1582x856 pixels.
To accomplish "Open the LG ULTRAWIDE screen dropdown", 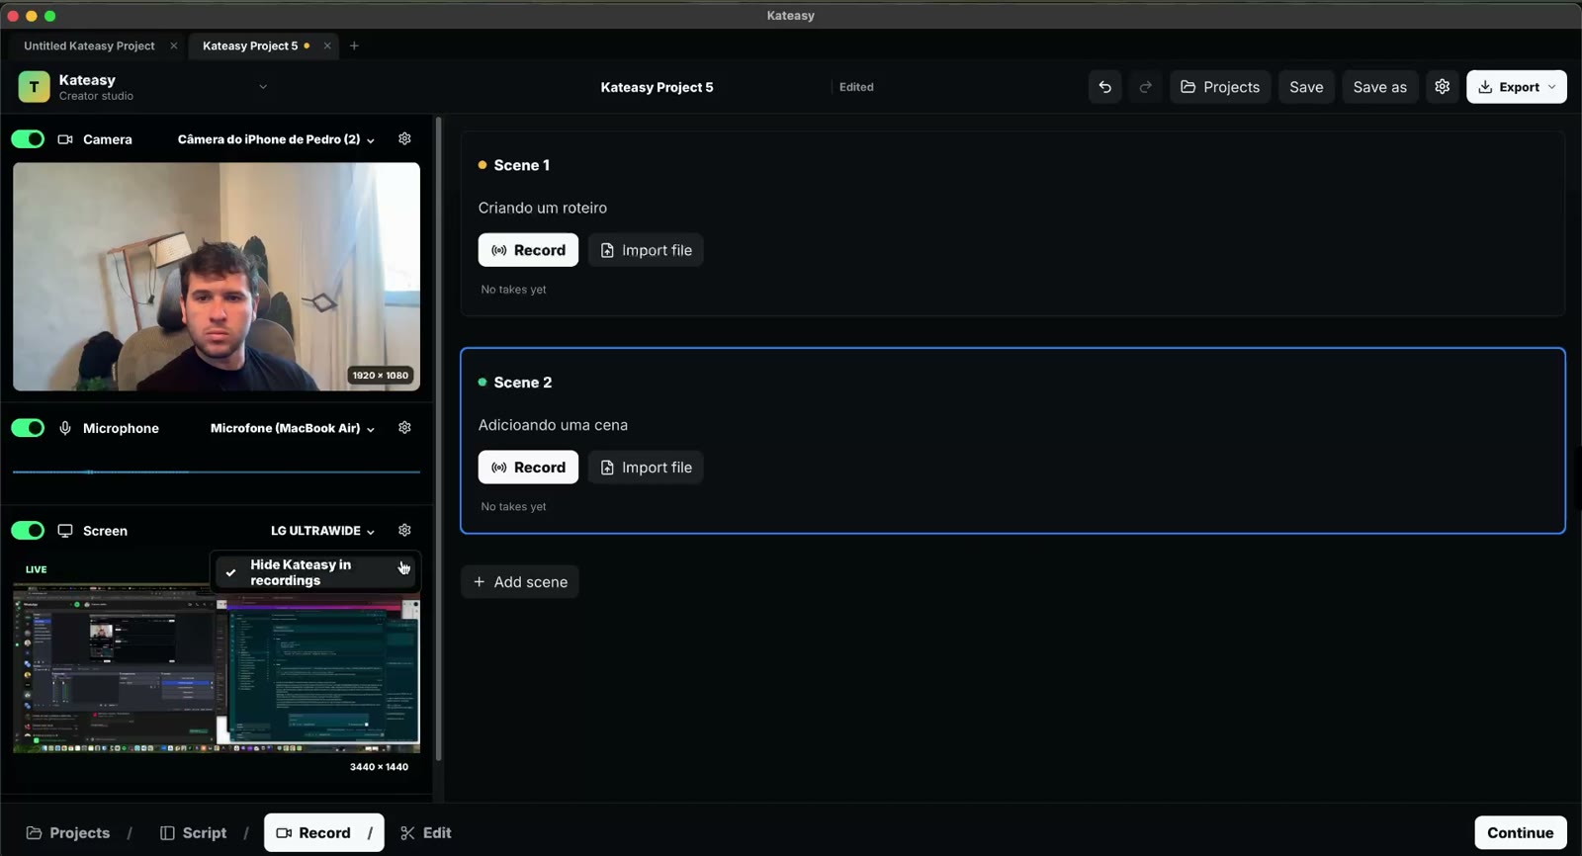I will pos(323,531).
